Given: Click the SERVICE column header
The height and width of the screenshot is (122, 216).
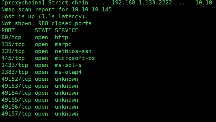Looking at the screenshot, I should [x=66, y=30].
